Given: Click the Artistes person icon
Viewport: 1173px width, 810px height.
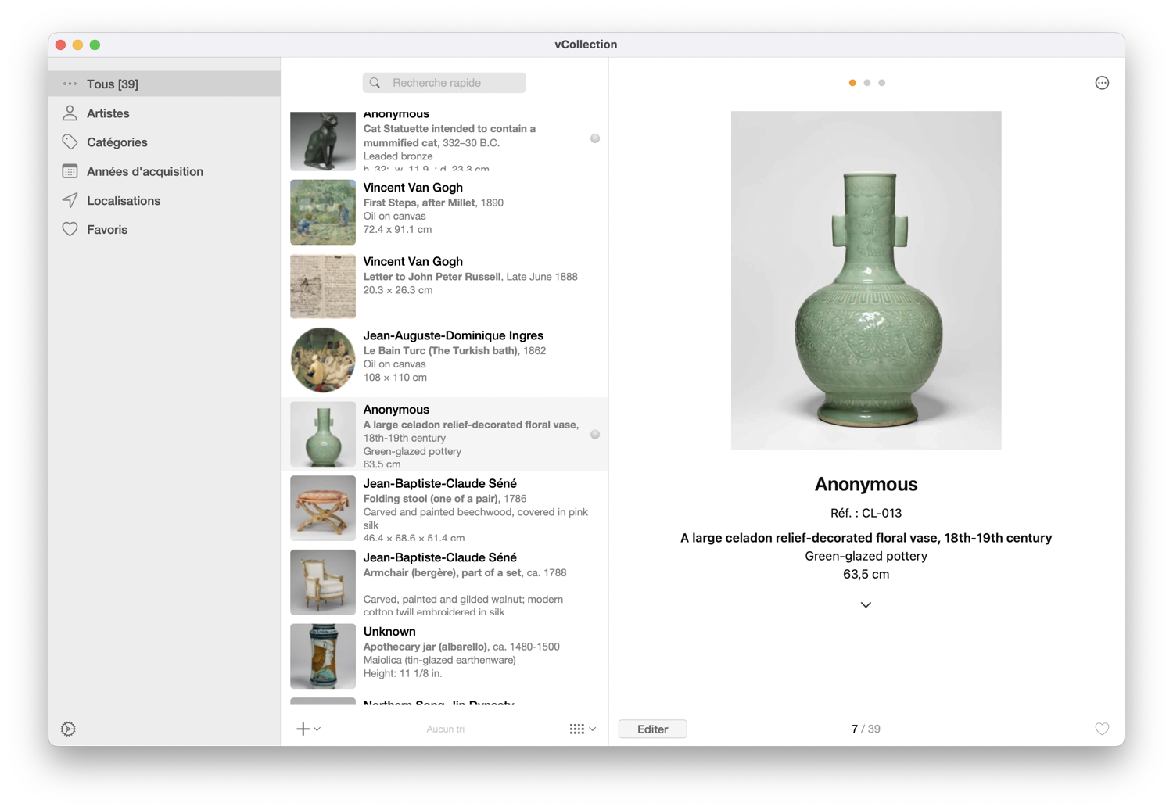Looking at the screenshot, I should [x=70, y=113].
